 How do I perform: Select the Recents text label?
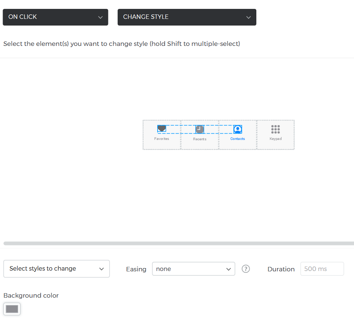click(200, 139)
